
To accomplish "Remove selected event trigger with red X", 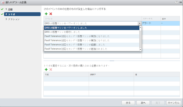I will [x=51, y=14].
